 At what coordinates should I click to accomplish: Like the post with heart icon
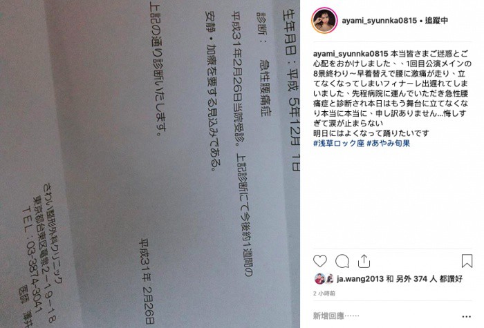[319, 261]
